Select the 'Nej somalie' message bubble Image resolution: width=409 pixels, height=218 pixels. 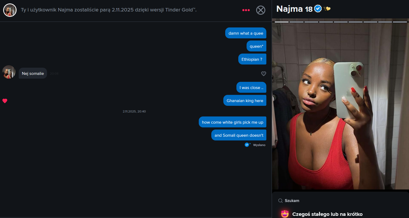click(x=33, y=73)
